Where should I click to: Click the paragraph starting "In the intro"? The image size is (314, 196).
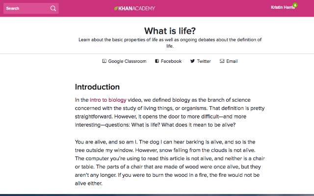click(170, 112)
